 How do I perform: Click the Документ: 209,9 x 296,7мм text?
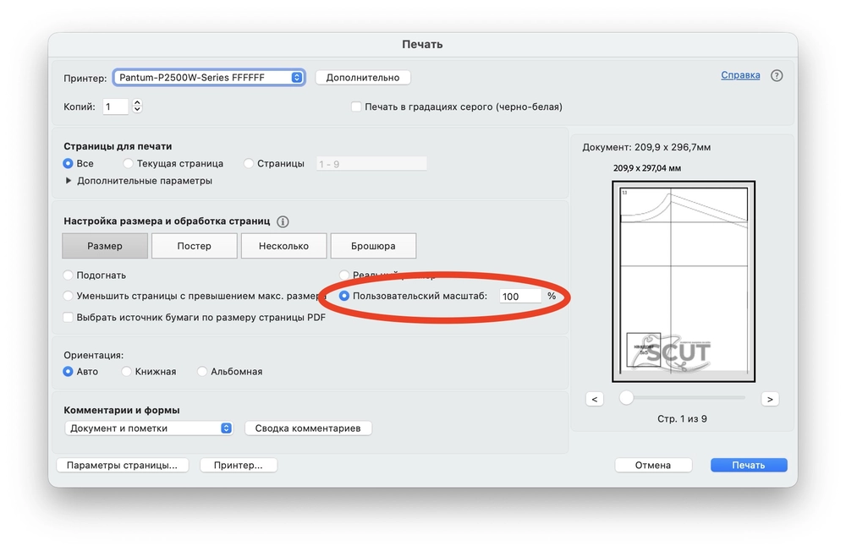click(x=646, y=147)
